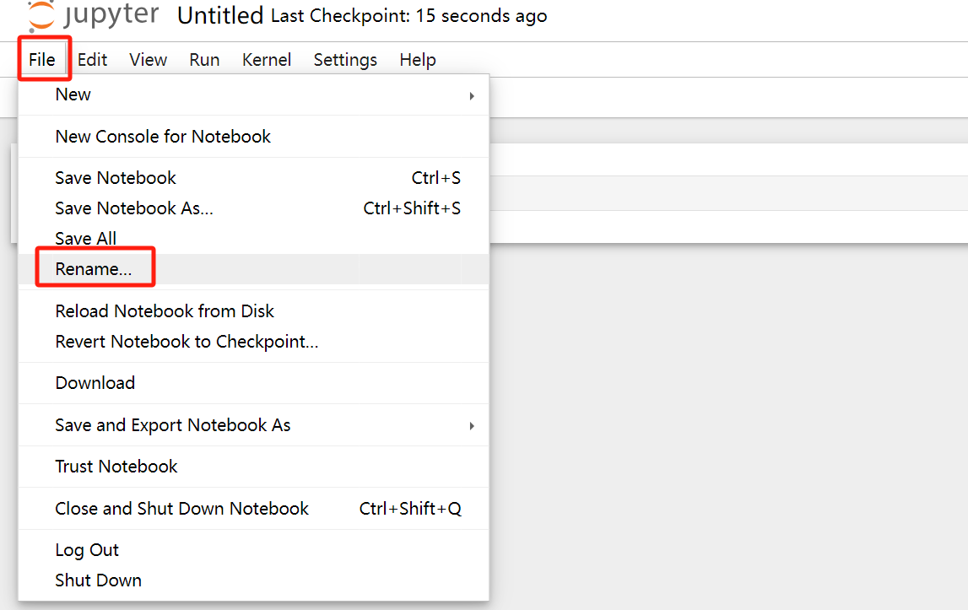The image size is (968, 610).
Task: Select Revert Notebook to Checkpoint…
Action: pos(187,342)
